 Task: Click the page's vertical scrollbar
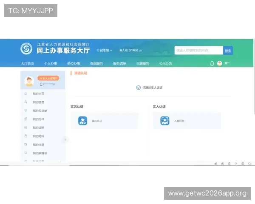click(x=254, y=76)
